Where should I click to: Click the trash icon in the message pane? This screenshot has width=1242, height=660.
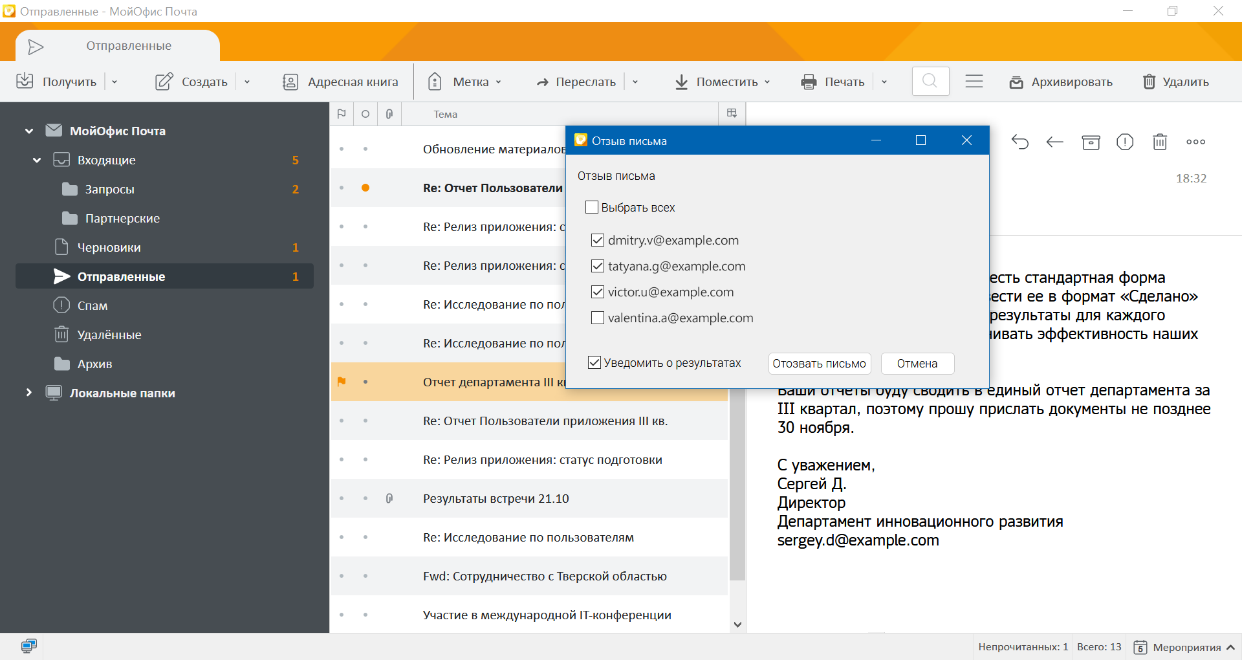tap(1160, 142)
